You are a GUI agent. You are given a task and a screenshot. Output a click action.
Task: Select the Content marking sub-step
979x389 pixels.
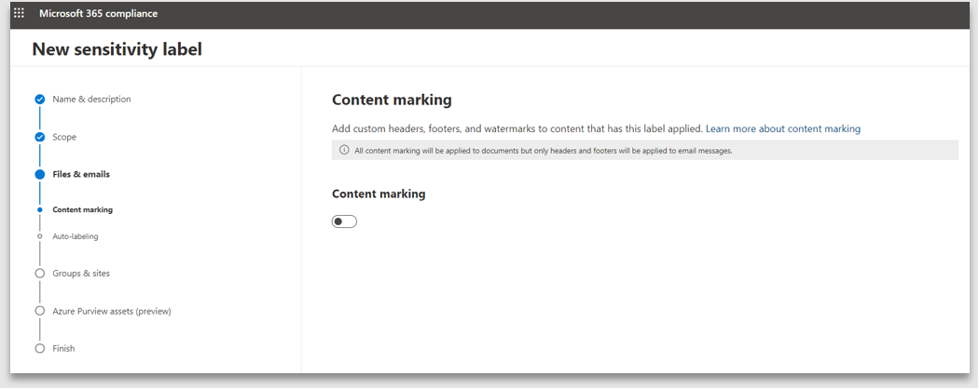82,210
